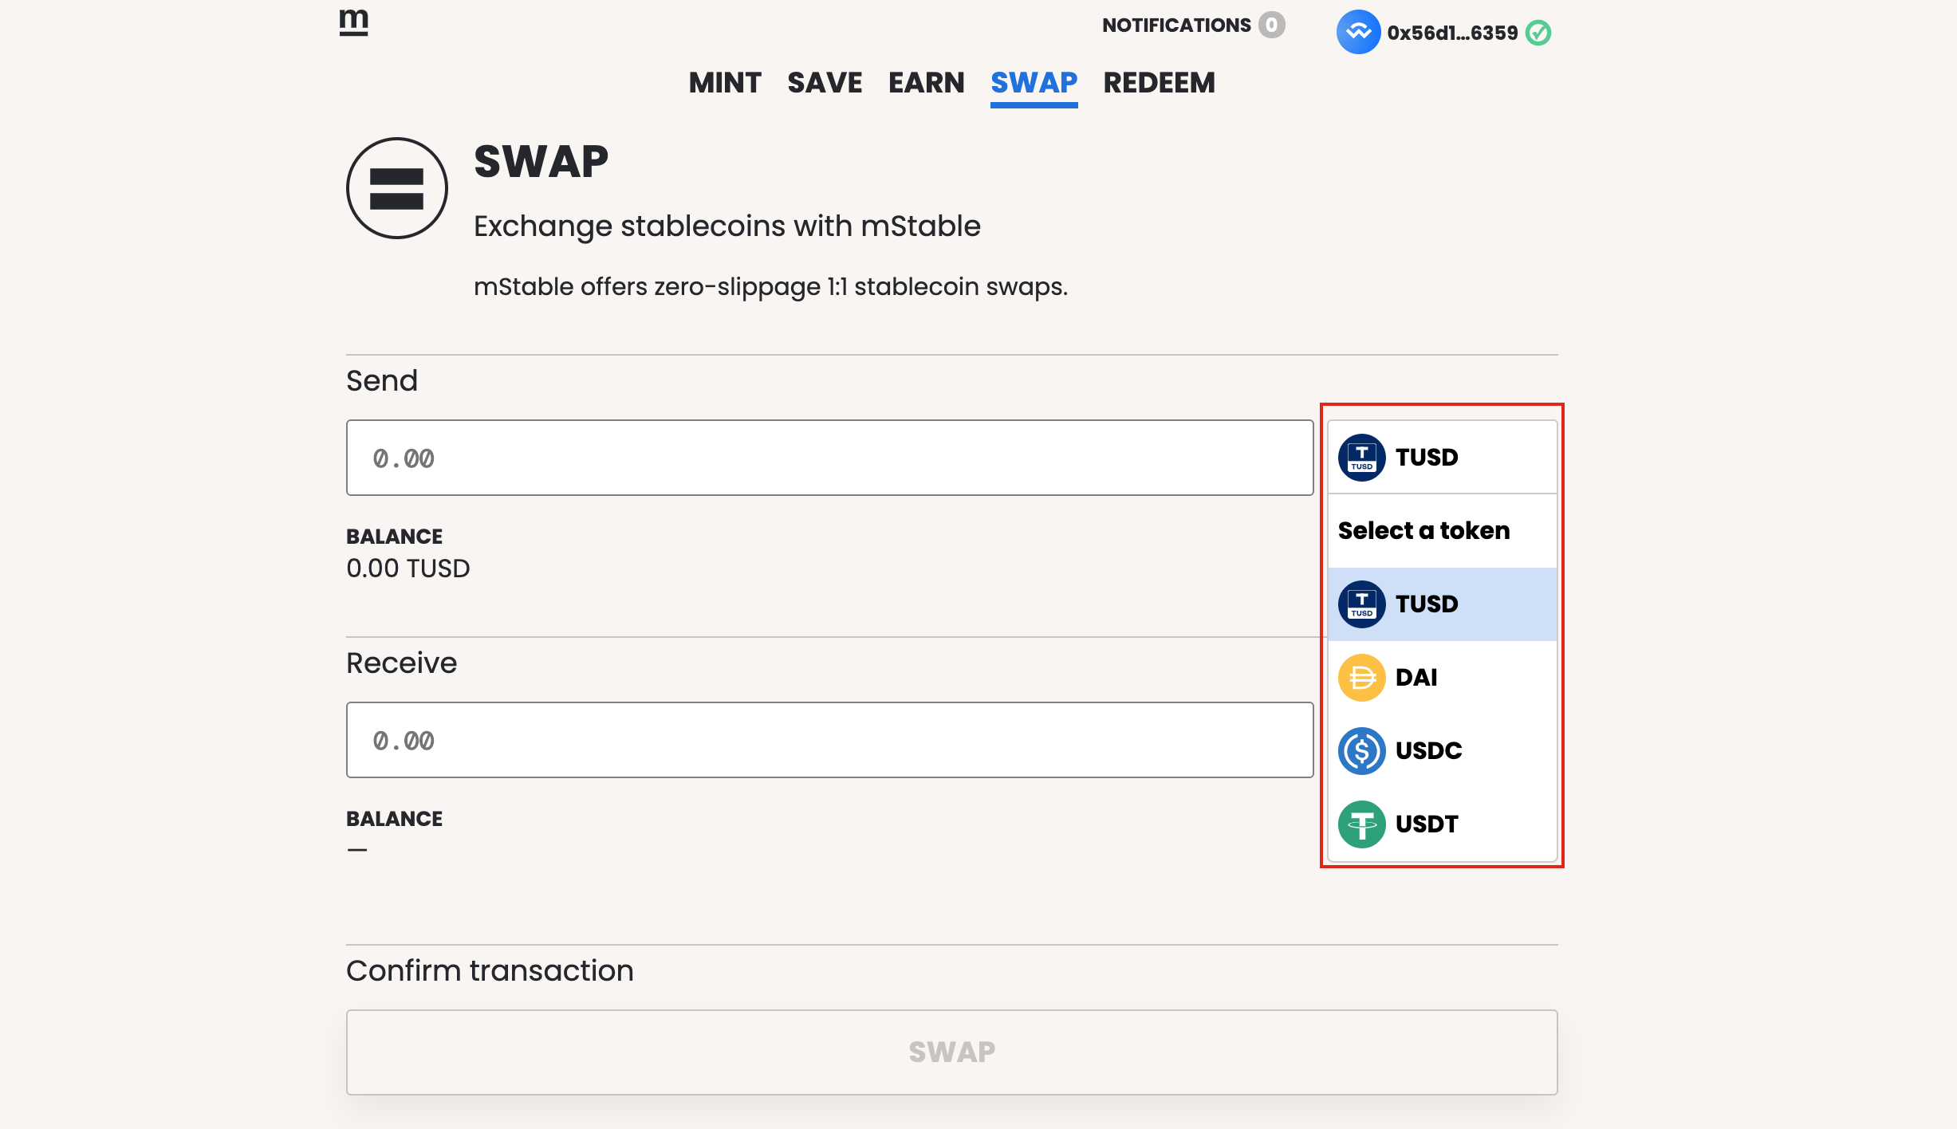The width and height of the screenshot is (1957, 1129).
Task: Click the zero-slippage description text
Action: 770,287
